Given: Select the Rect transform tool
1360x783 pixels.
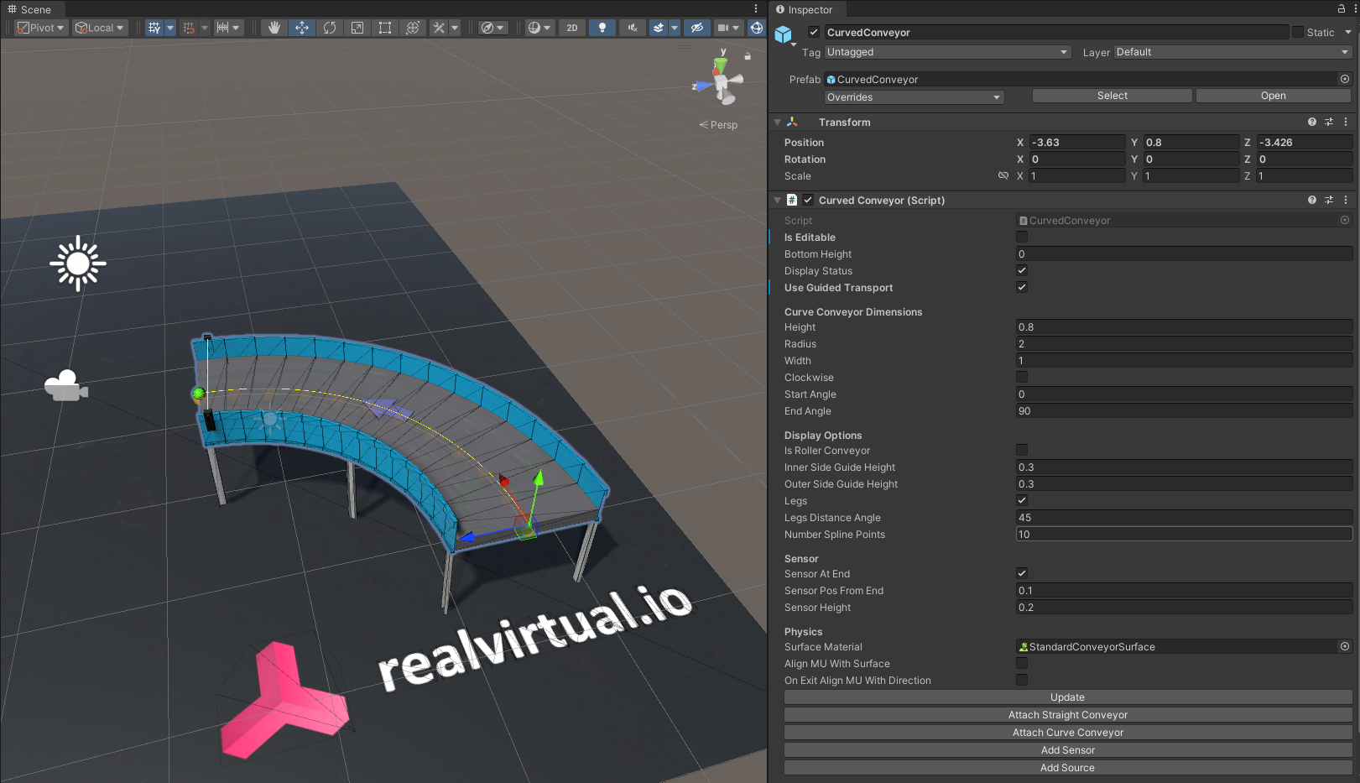Looking at the screenshot, I should (x=385, y=28).
